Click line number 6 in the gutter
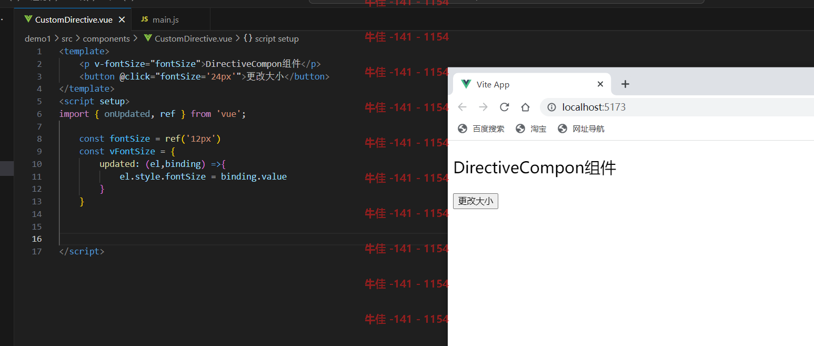The image size is (814, 346). [39, 114]
